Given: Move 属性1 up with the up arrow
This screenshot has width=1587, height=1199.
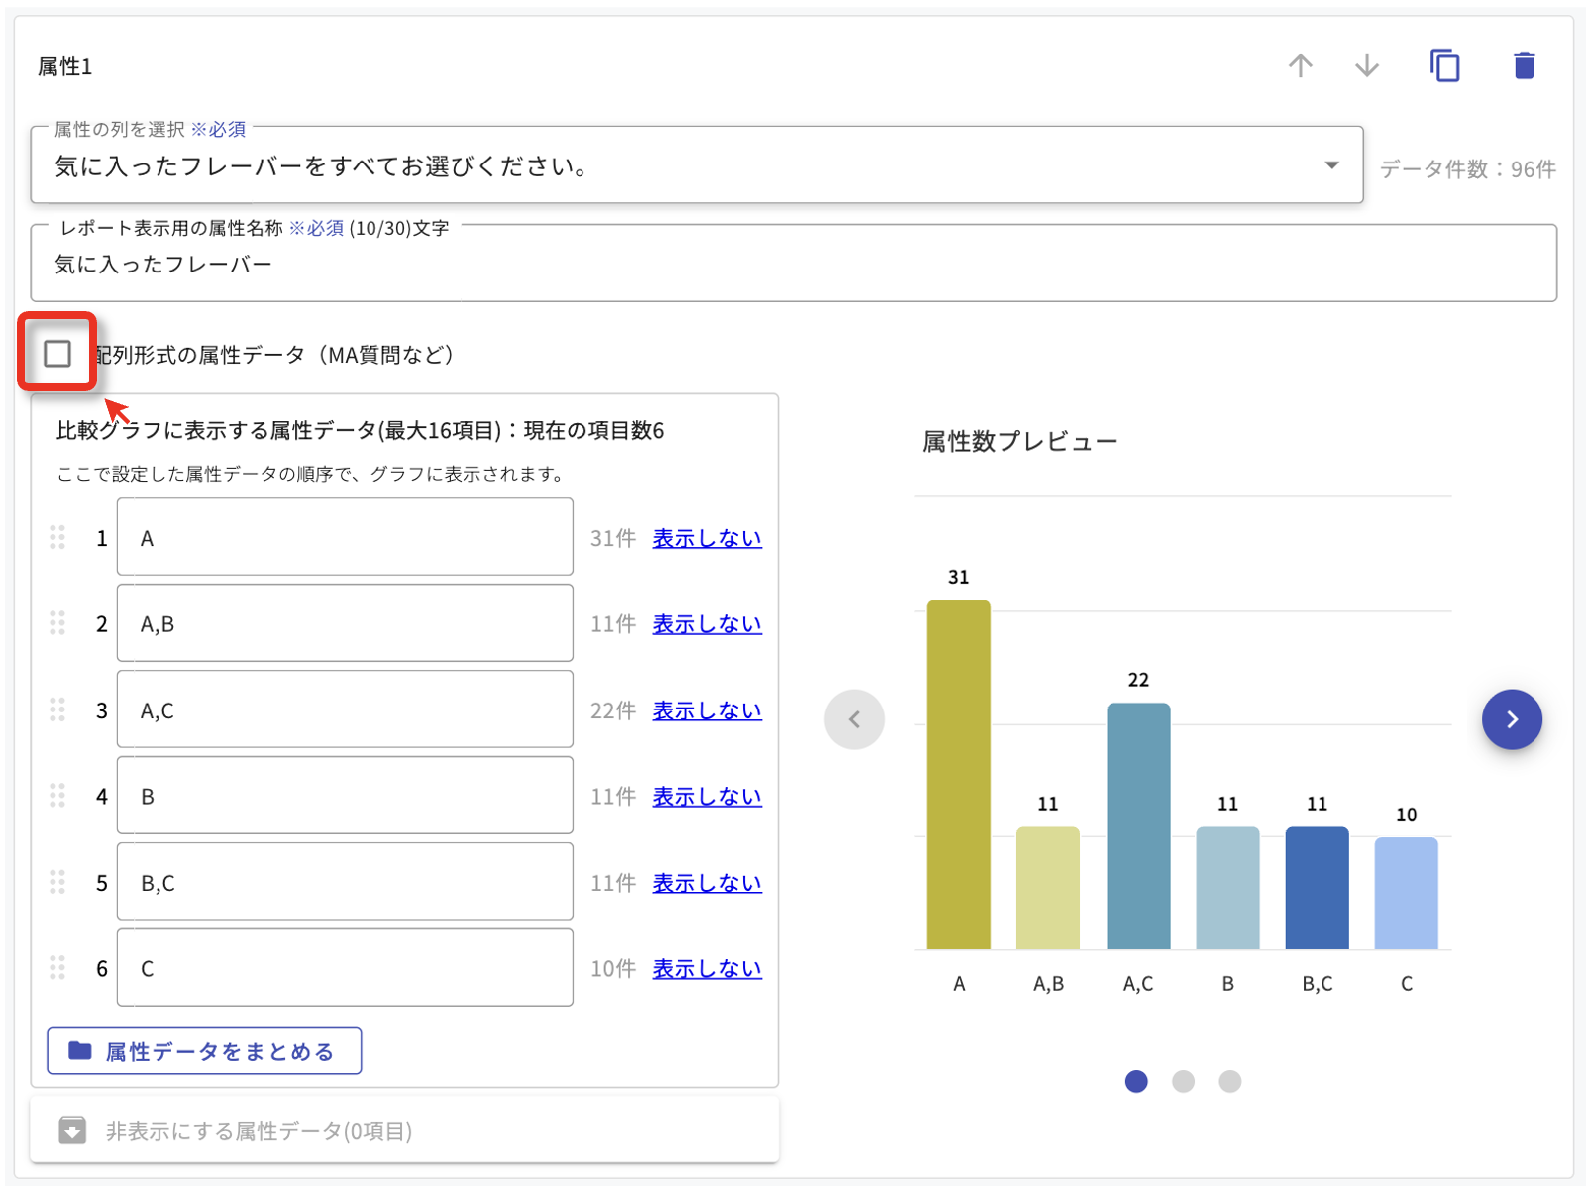Looking at the screenshot, I should coord(1300,66).
